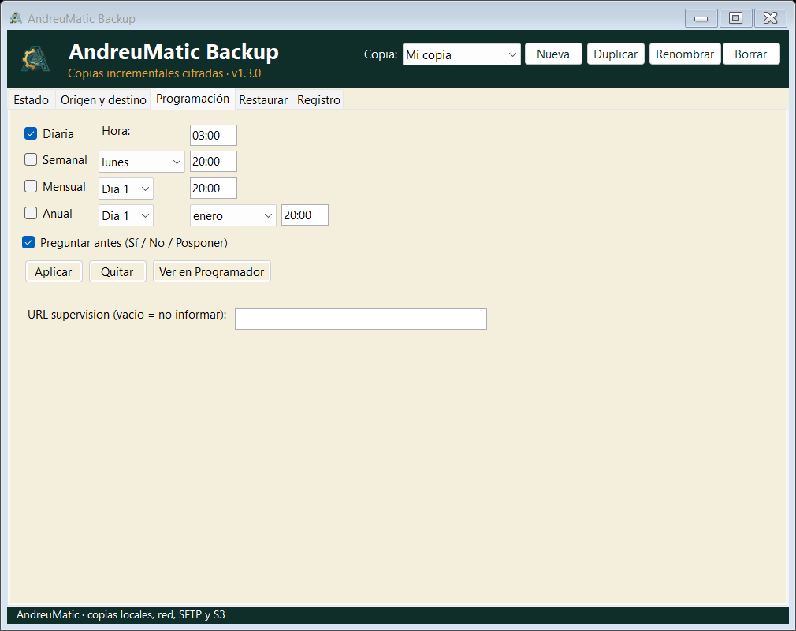796x631 pixels.
Task: Click the Mensual time field showing 20:00
Action: click(x=214, y=188)
